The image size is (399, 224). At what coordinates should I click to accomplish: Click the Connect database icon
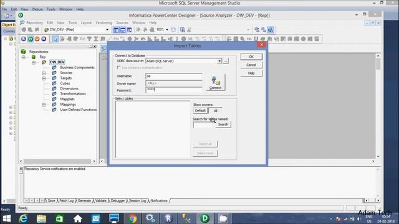point(216,81)
